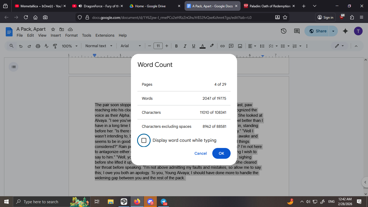
Task: Open the text color picker
Action: [x=203, y=46]
